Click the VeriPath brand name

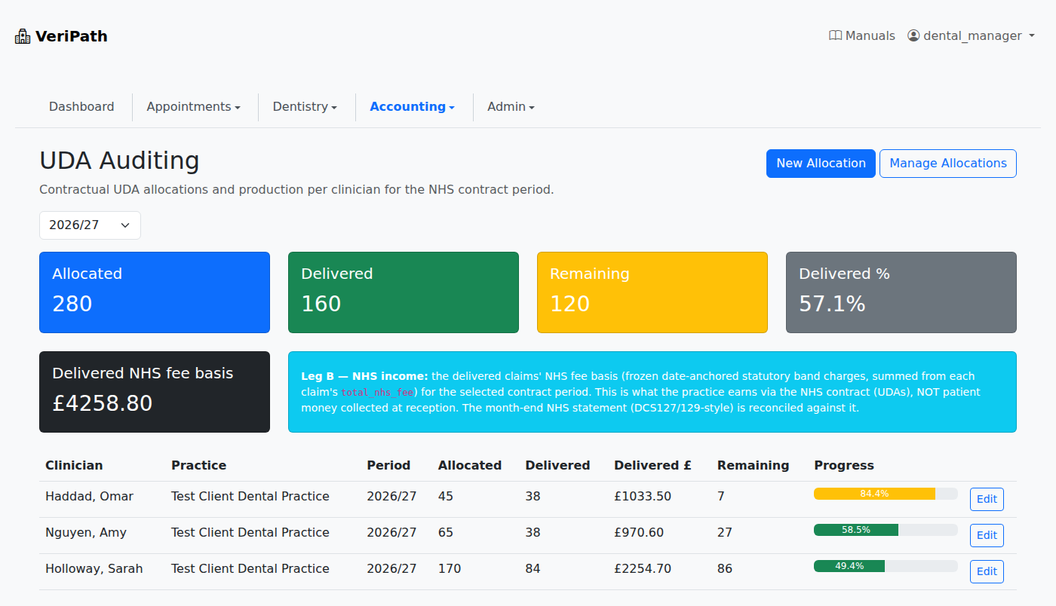[x=71, y=36]
